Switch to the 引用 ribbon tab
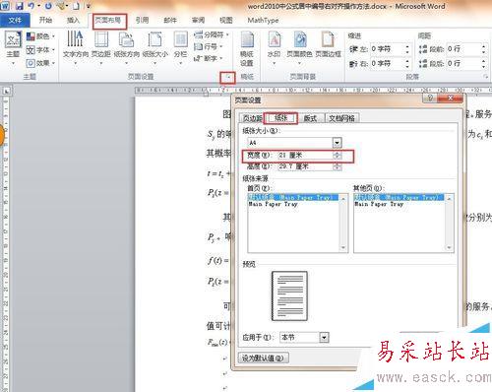Image resolution: width=492 pixels, height=392 pixels. pos(142,21)
